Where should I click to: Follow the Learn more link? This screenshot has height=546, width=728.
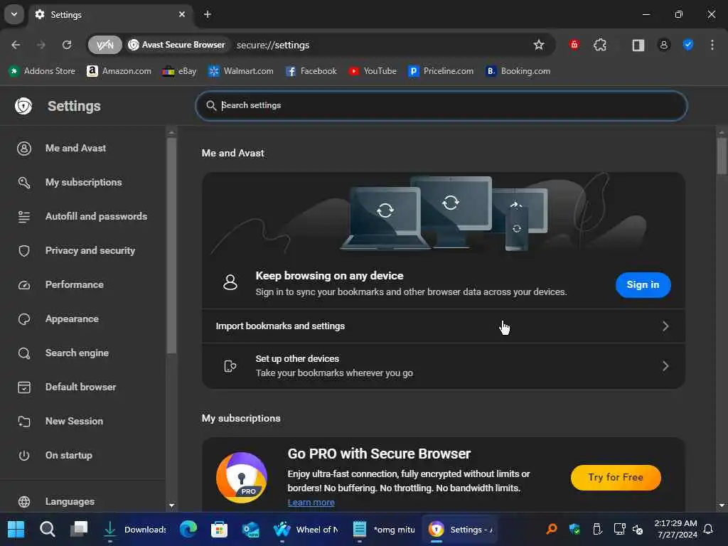pyautogui.click(x=311, y=503)
